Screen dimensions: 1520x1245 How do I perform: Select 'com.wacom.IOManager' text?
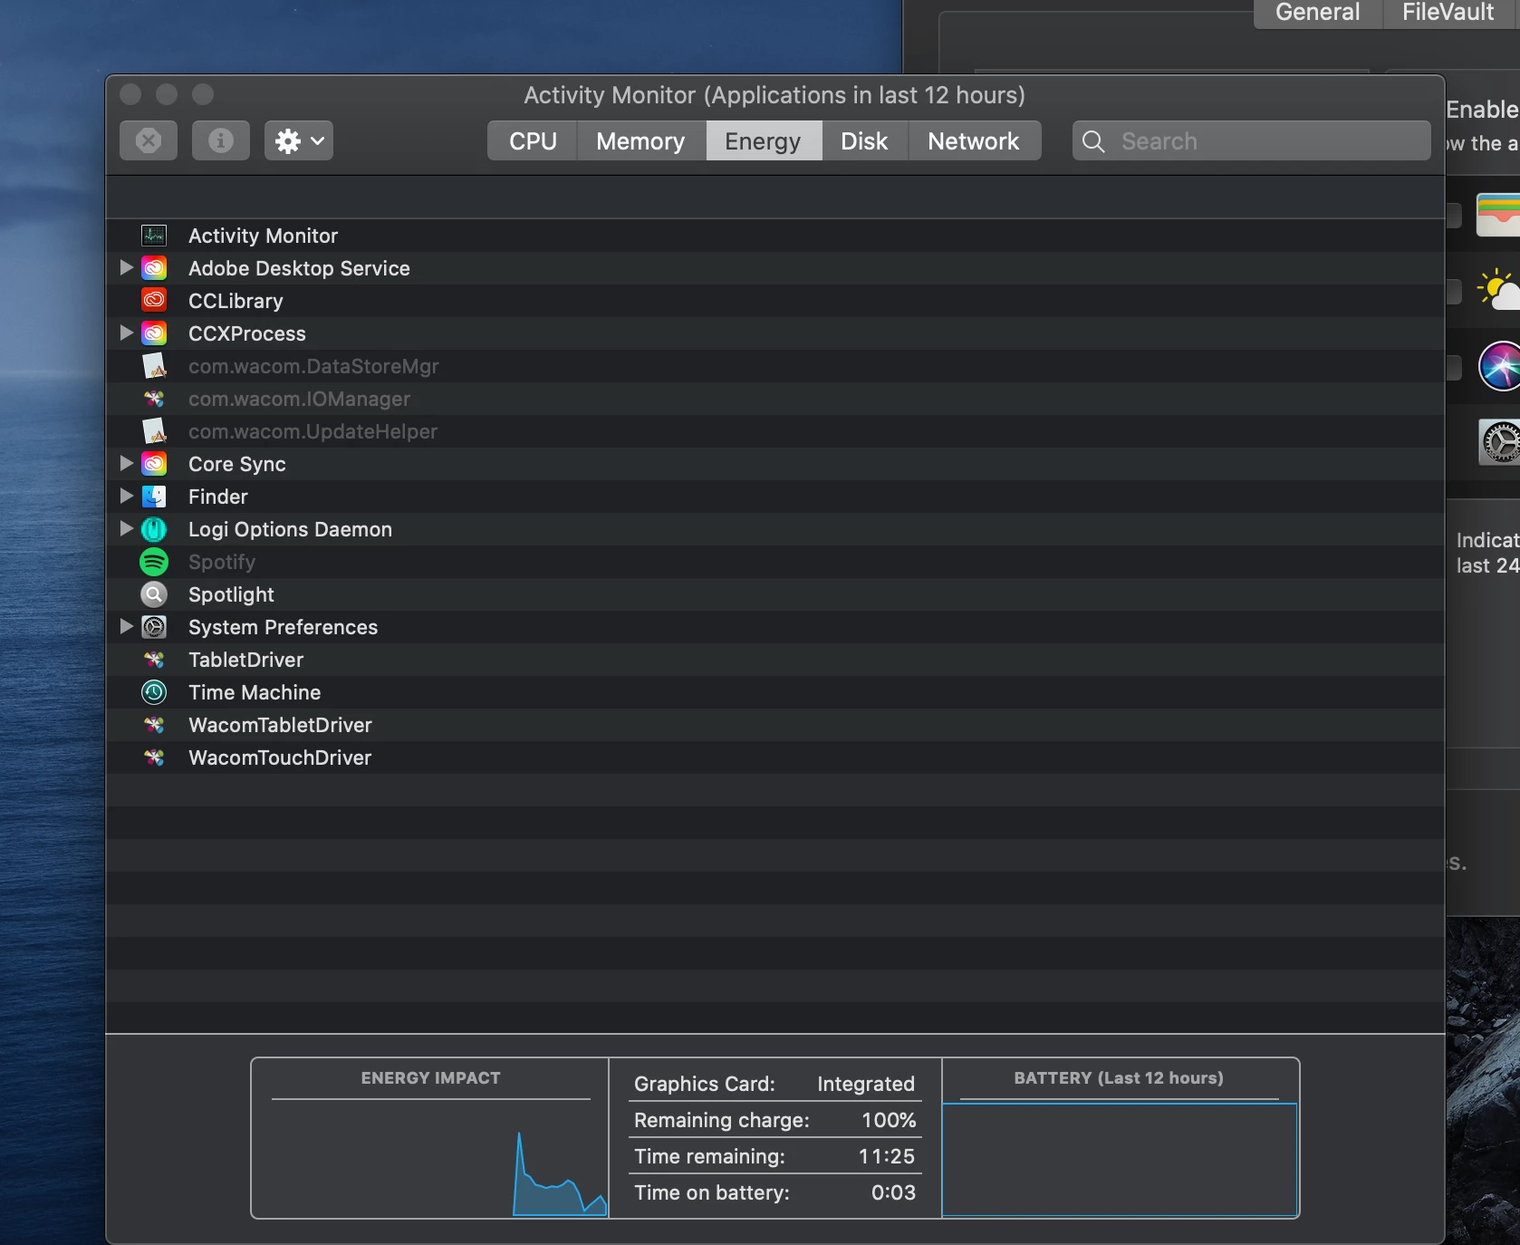(x=299, y=399)
